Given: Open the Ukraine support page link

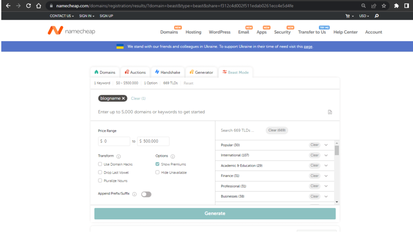Looking at the screenshot, I should coord(308,47).
